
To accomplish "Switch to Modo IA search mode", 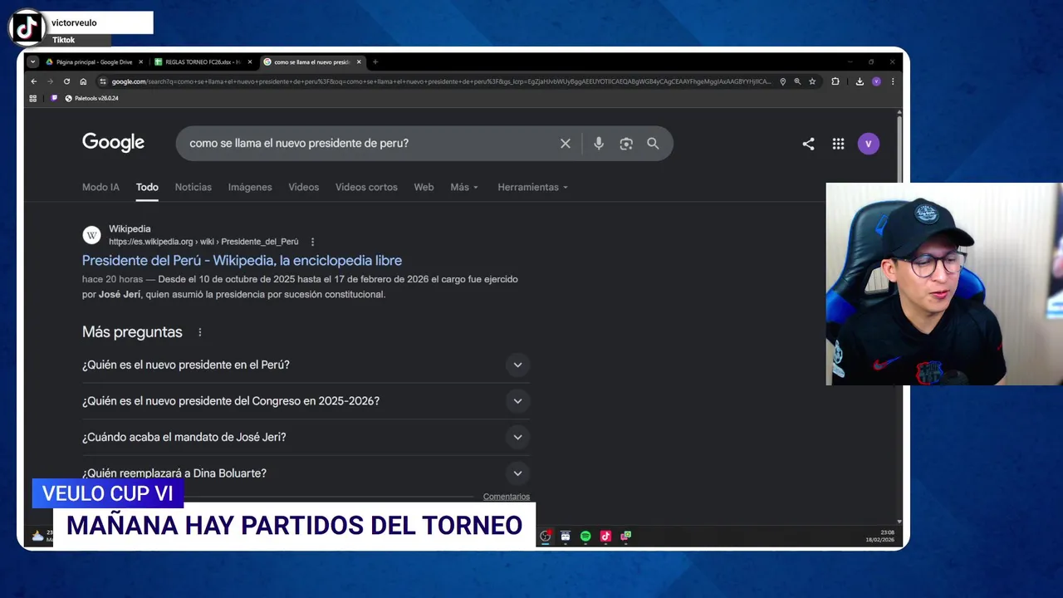I will coord(100,187).
